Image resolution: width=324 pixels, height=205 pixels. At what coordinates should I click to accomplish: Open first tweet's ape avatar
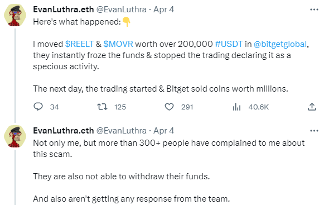click(x=15, y=15)
